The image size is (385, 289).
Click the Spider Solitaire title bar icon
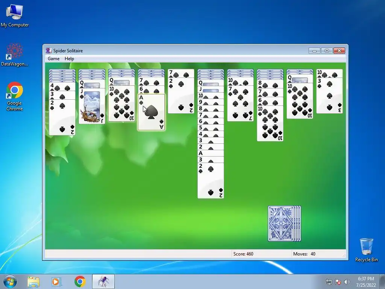point(49,51)
